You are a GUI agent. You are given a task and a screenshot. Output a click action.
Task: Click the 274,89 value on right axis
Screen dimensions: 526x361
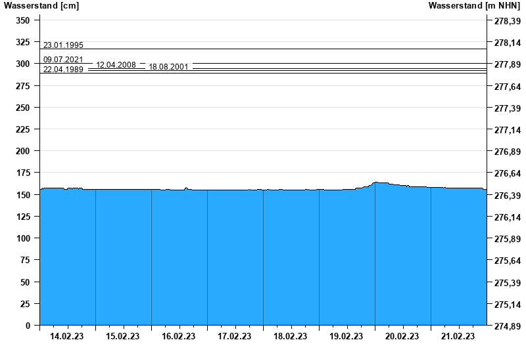coord(508,326)
